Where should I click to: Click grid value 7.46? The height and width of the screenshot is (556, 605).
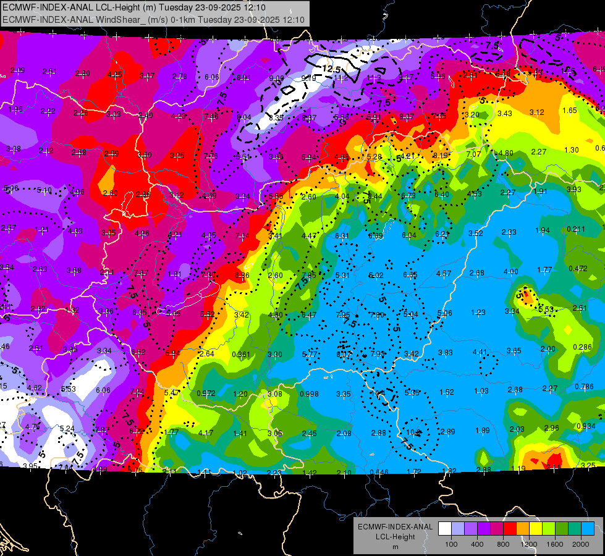pos(211,116)
